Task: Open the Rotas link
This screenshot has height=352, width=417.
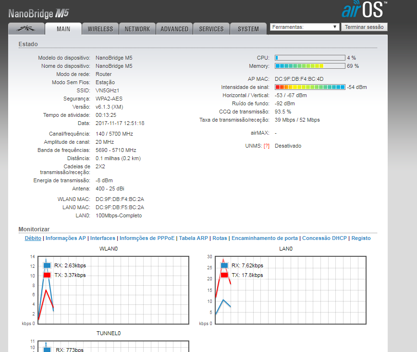Action: click(220, 238)
